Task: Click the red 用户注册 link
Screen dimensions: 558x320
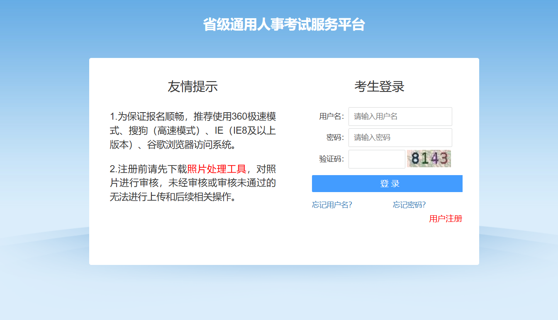Action: [445, 219]
